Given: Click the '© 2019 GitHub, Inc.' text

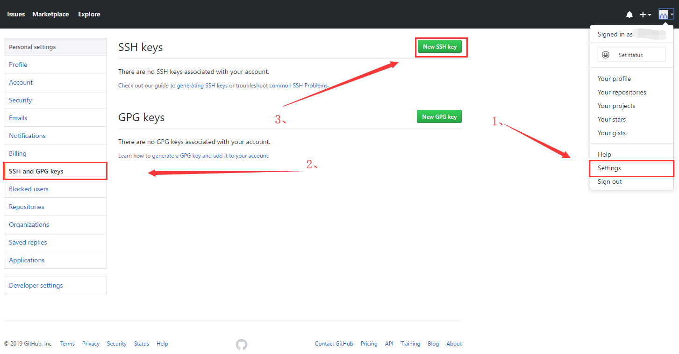Looking at the screenshot, I should pyautogui.click(x=29, y=344).
